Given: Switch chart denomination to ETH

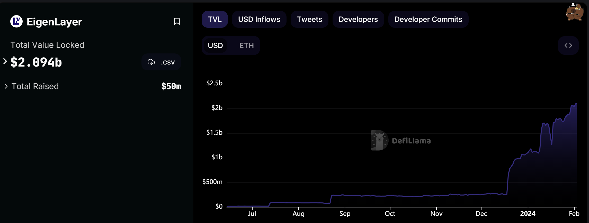Looking at the screenshot, I should (246, 45).
